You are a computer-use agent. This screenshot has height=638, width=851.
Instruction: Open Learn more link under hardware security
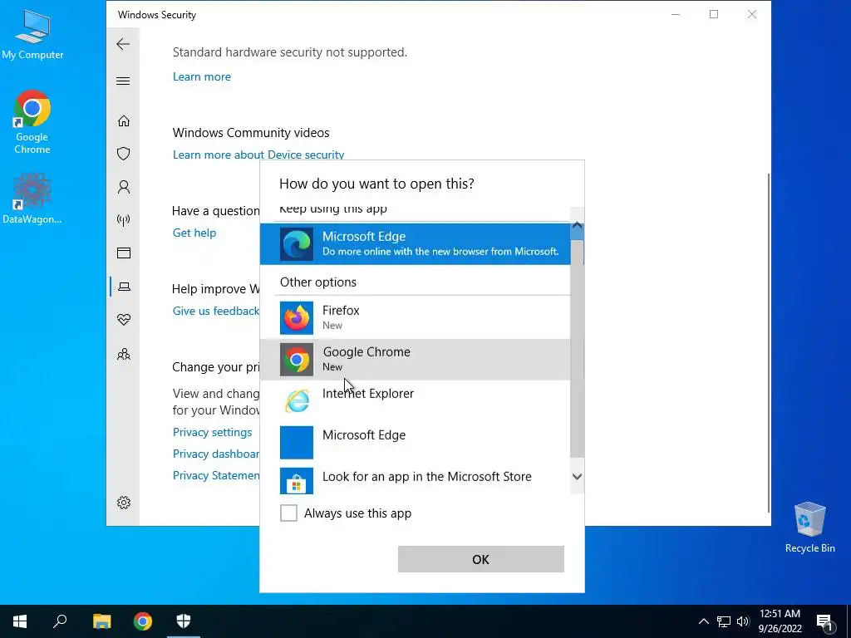point(202,76)
